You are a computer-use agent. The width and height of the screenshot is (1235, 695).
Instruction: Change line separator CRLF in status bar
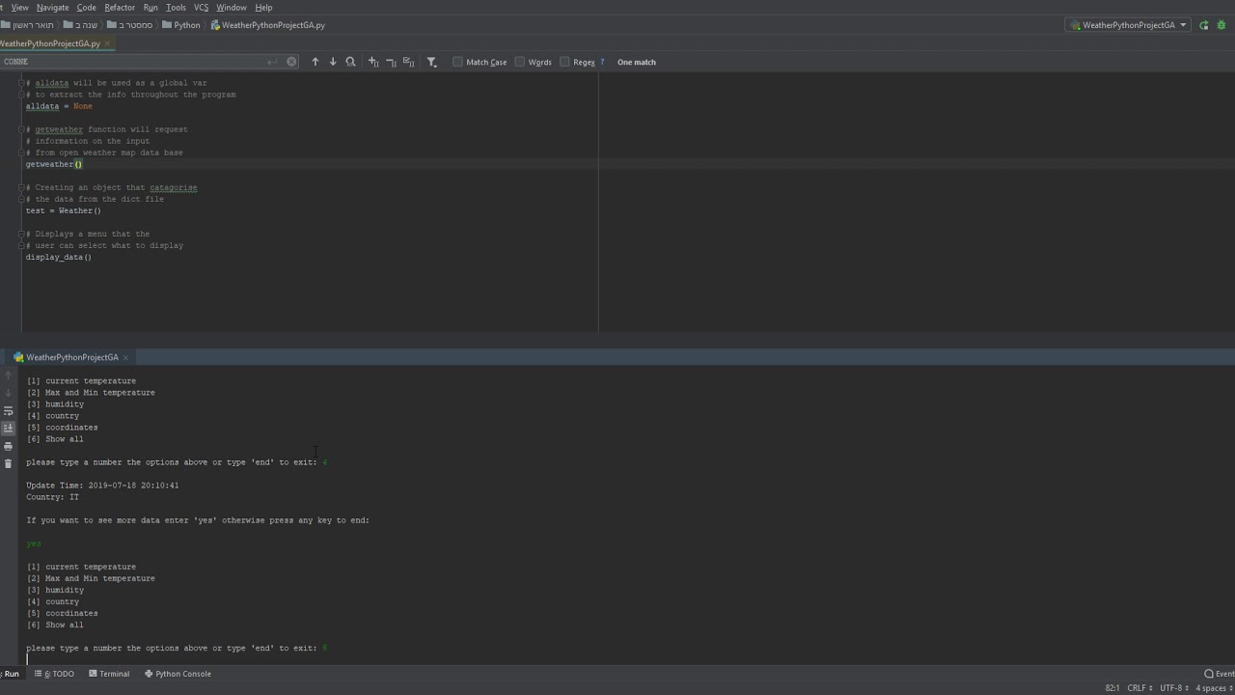click(1139, 688)
